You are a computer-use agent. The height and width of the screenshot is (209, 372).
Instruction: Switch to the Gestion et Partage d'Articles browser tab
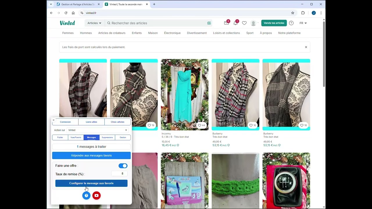click(x=78, y=4)
